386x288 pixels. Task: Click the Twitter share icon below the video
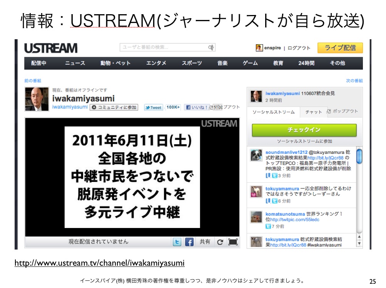[x=177, y=242]
